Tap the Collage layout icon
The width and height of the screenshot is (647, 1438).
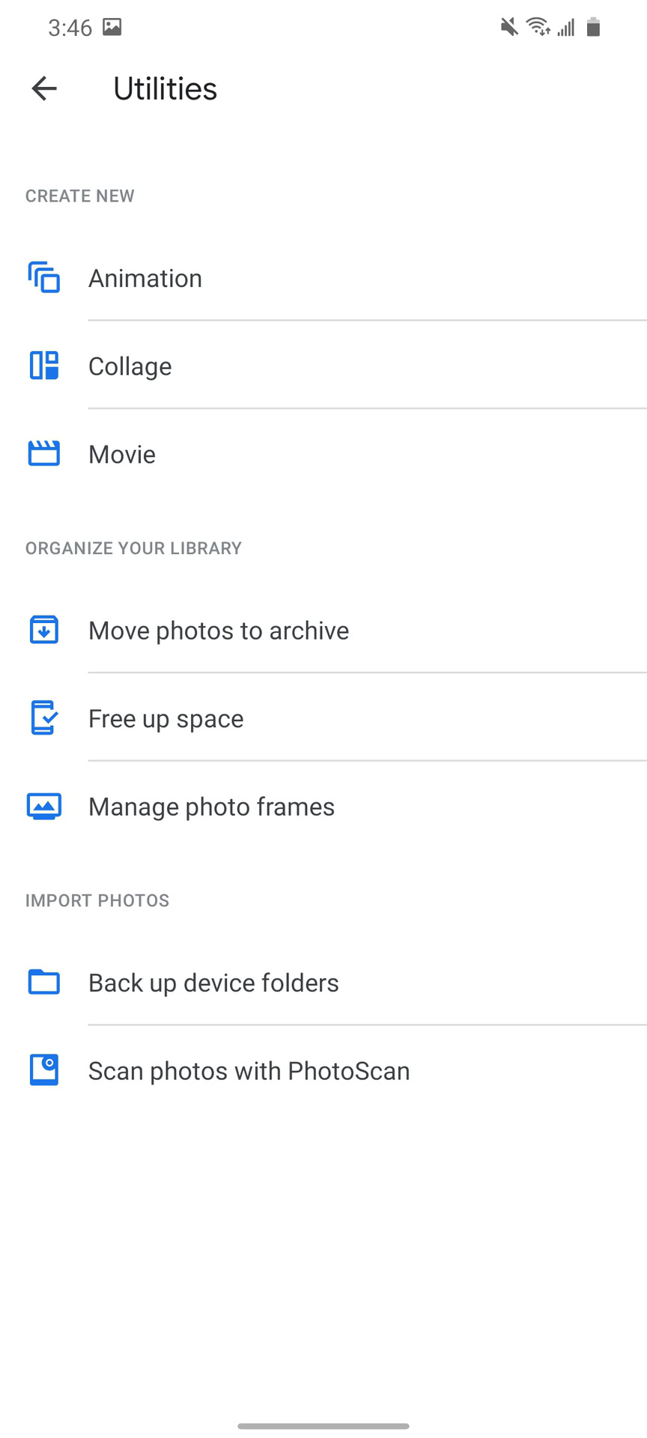click(x=44, y=365)
